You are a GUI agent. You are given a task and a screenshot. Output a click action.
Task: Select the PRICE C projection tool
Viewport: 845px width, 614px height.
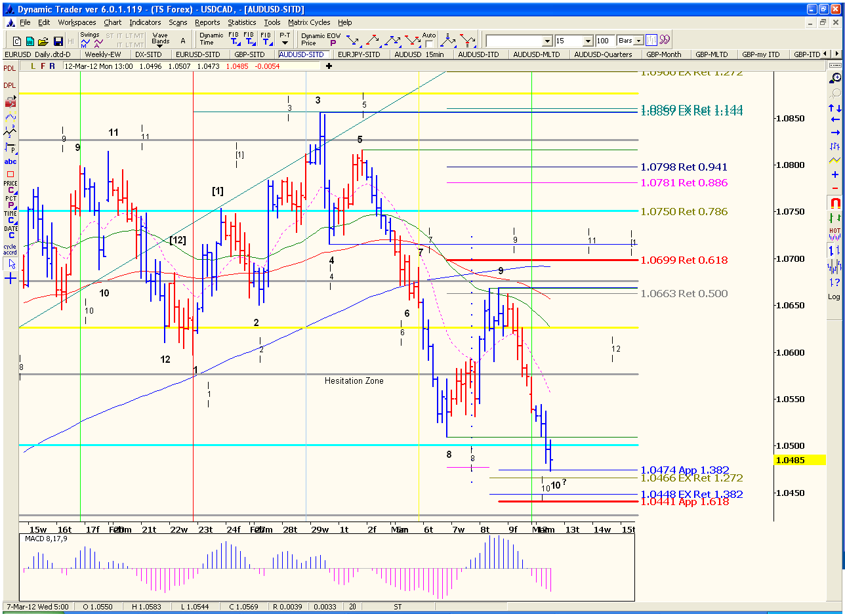point(10,187)
